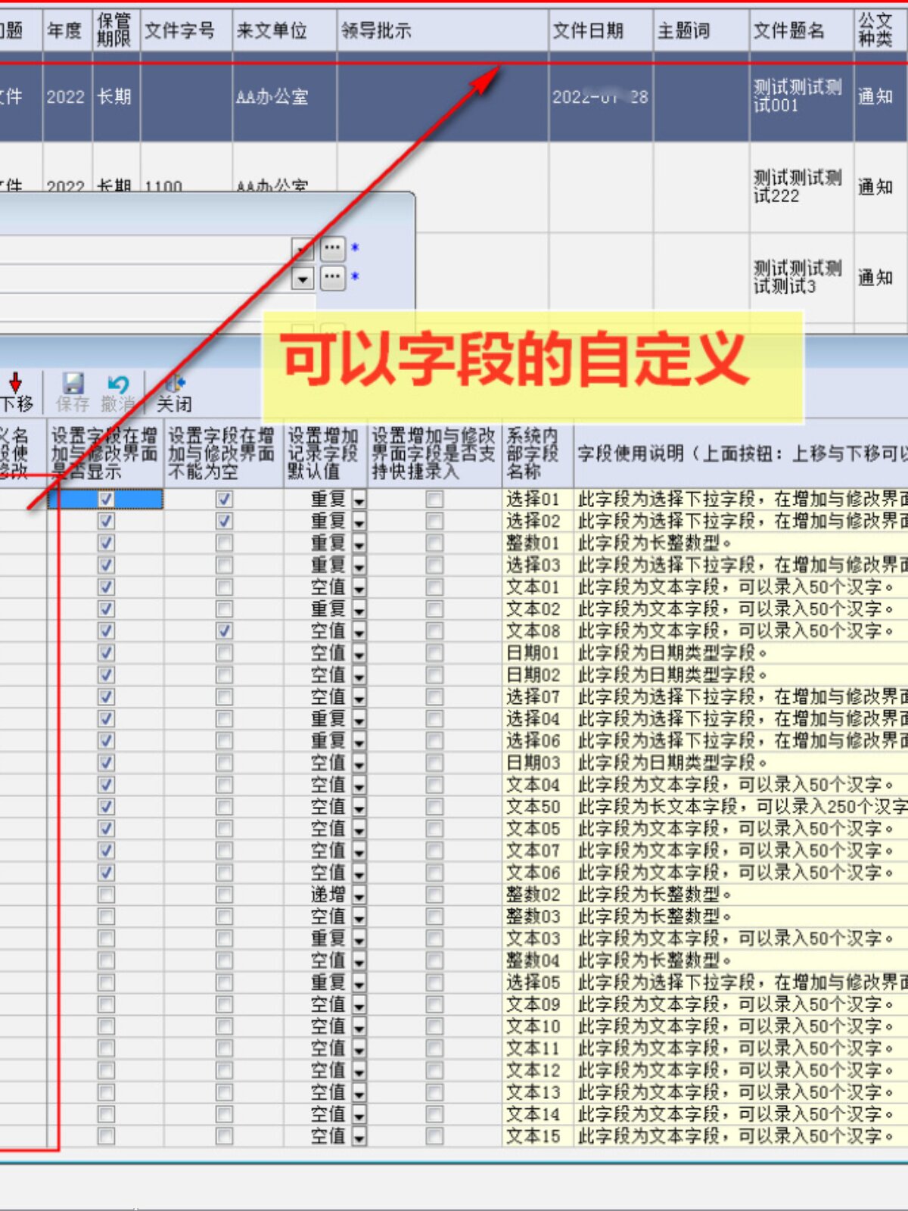Click AA办公室 cell in selected row
The width and height of the screenshot is (908, 1211).
(285, 97)
